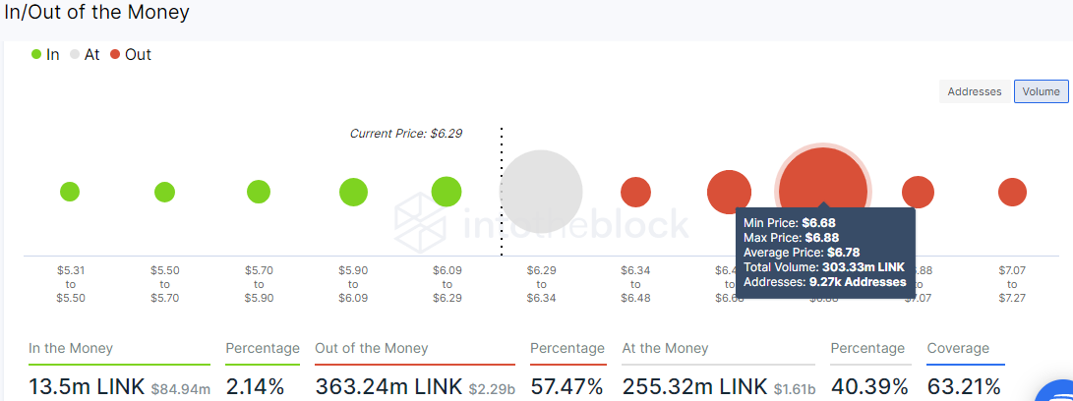Click the red bubble for $7.07 to $7.27
Screen dimensions: 1073x401
[1012, 193]
